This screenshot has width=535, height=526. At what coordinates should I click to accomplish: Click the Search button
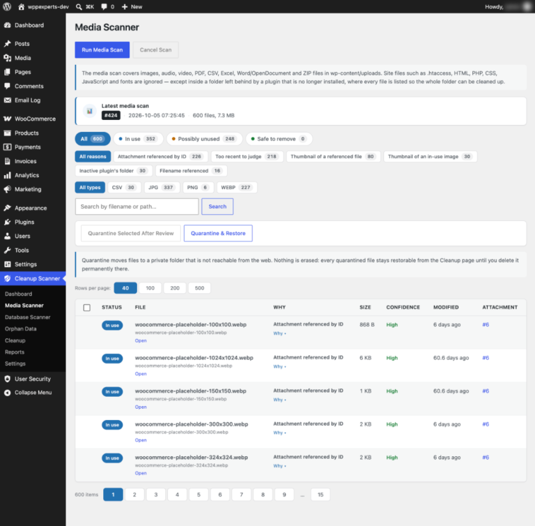[217, 206]
